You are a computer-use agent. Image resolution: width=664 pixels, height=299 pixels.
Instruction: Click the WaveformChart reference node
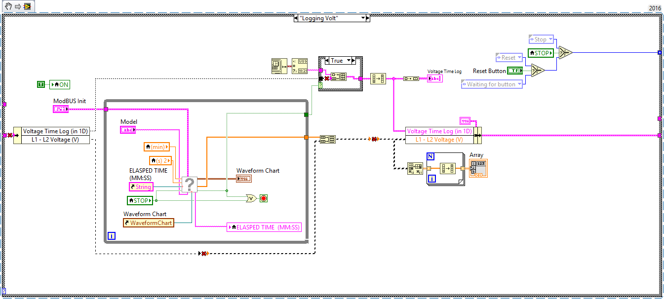pyautogui.click(x=149, y=223)
